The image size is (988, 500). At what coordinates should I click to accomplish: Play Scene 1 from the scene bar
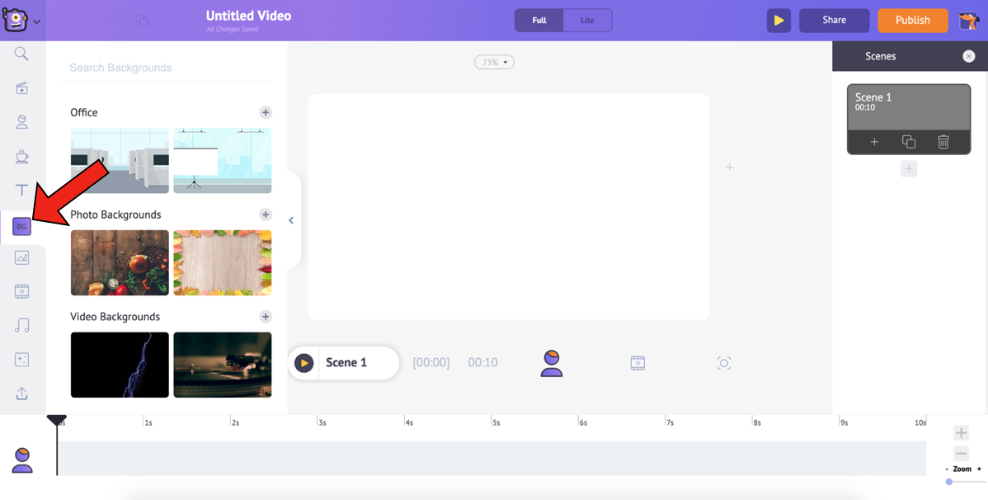tap(304, 363)
